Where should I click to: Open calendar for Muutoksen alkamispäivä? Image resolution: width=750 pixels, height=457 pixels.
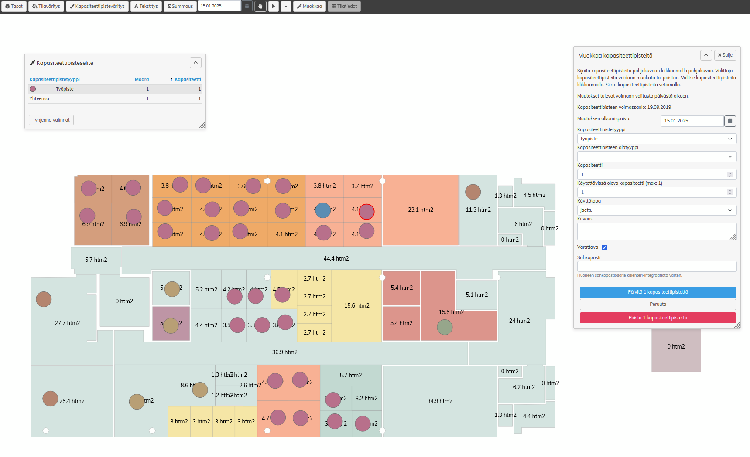(730, 121)
